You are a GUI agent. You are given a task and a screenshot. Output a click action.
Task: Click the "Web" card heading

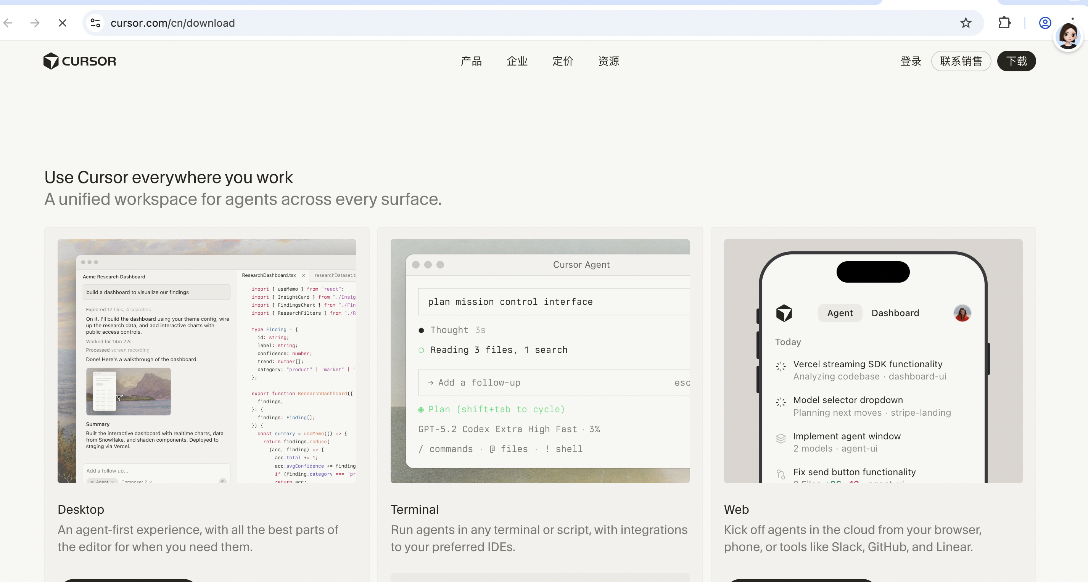[736, 510]
